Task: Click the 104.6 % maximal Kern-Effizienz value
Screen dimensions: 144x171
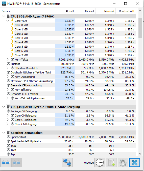Action: [x=109, y=90]
